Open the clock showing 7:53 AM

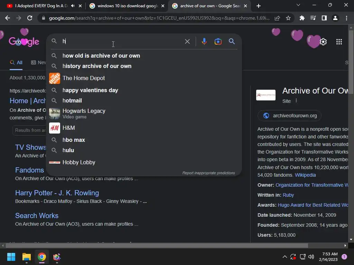tap(328, 257)
